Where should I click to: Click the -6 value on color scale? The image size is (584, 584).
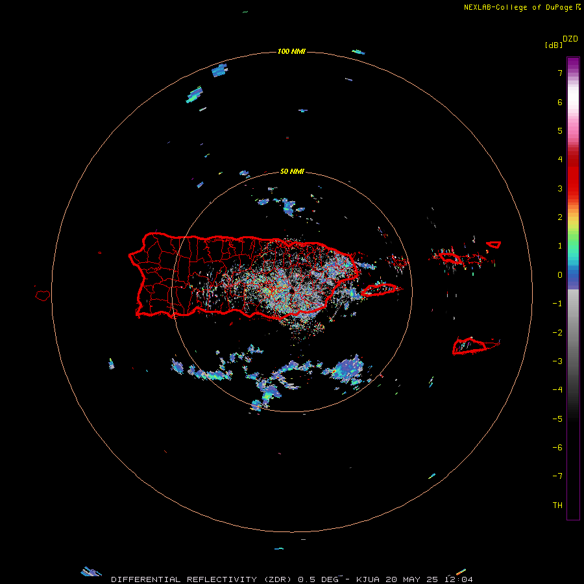pyautogui.click(x=557, y=448)
